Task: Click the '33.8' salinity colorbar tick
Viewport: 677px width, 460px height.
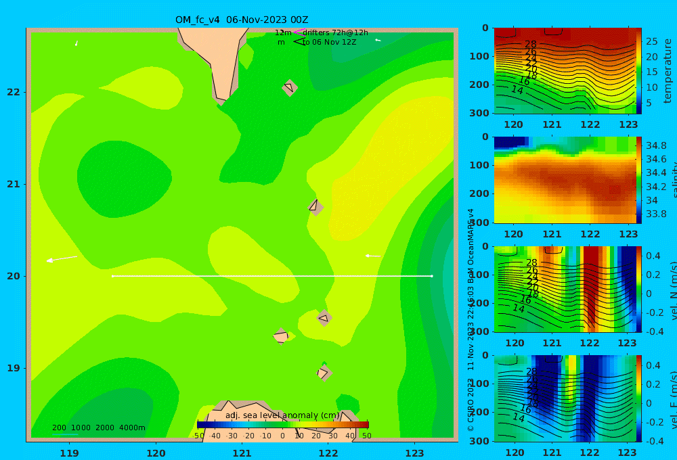Action: click(656, 214)
